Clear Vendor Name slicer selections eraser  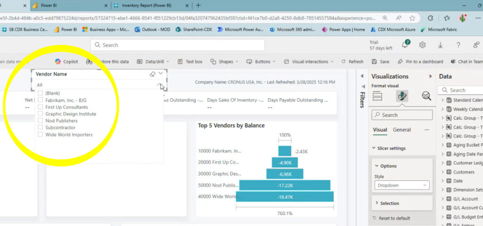152,74
